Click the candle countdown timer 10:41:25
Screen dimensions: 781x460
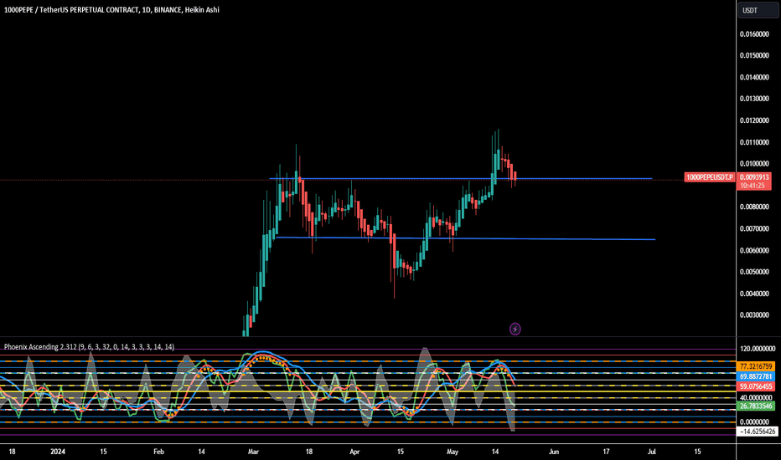click(753, 186)
